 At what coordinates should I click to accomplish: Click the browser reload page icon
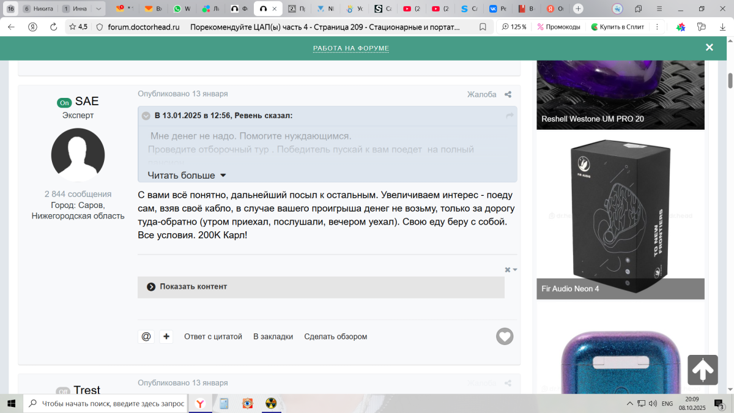pyautogui.click(x=53, y=27)
